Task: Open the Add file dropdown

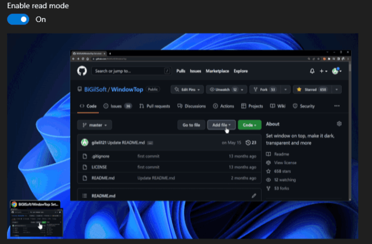Action: [221, 125]
